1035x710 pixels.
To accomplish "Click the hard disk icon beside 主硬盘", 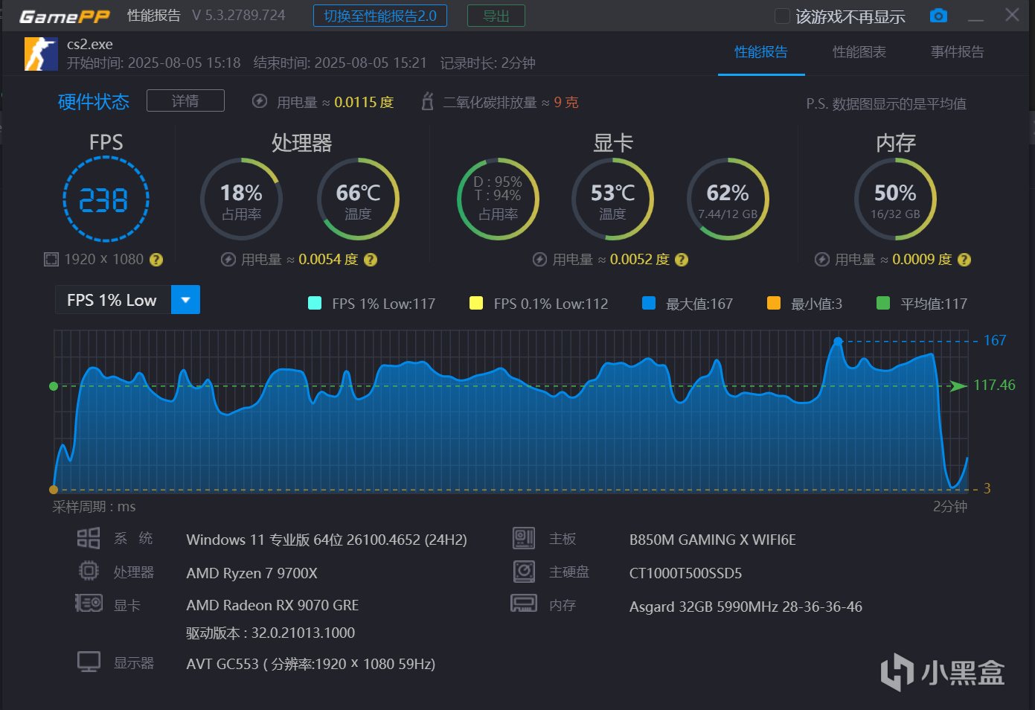I will pos(524,571).
